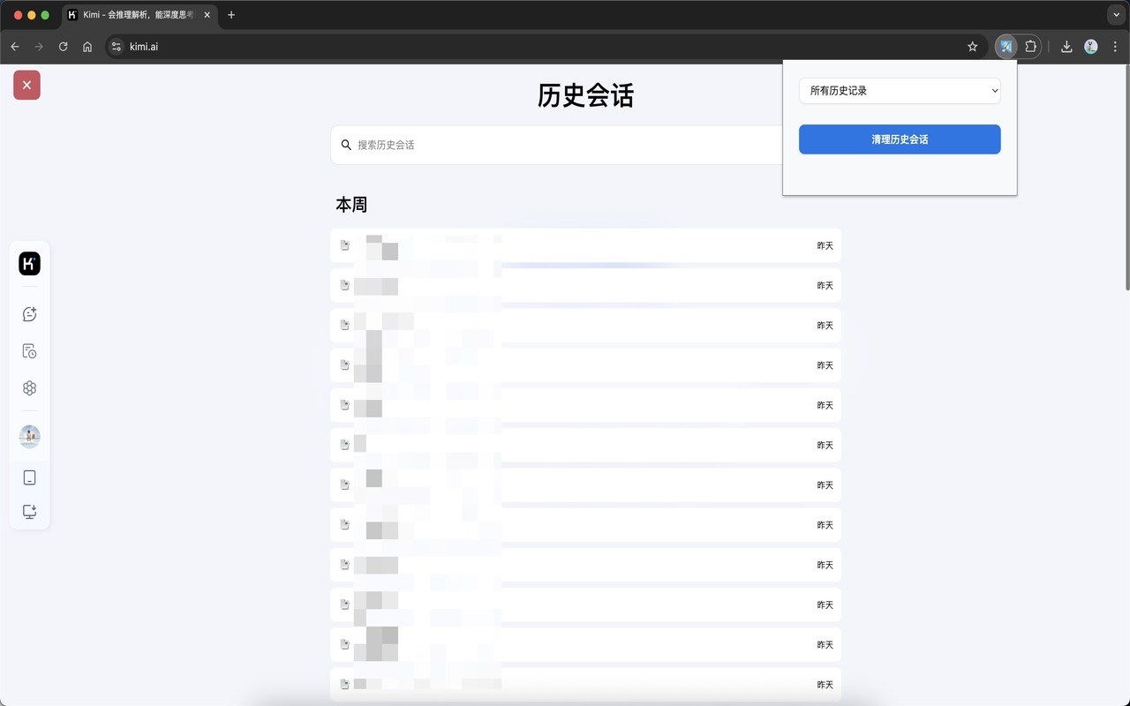Open the history sessions icon in the sidebar
Image resolution: width=1130 pixels, height=706 pixels.
pos(29,351)
